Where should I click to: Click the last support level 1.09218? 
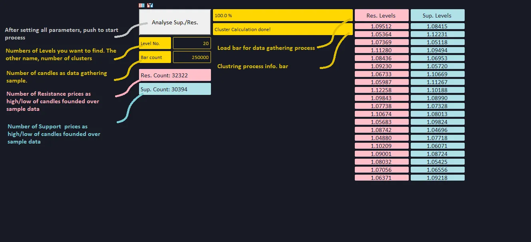coord(437,178)
